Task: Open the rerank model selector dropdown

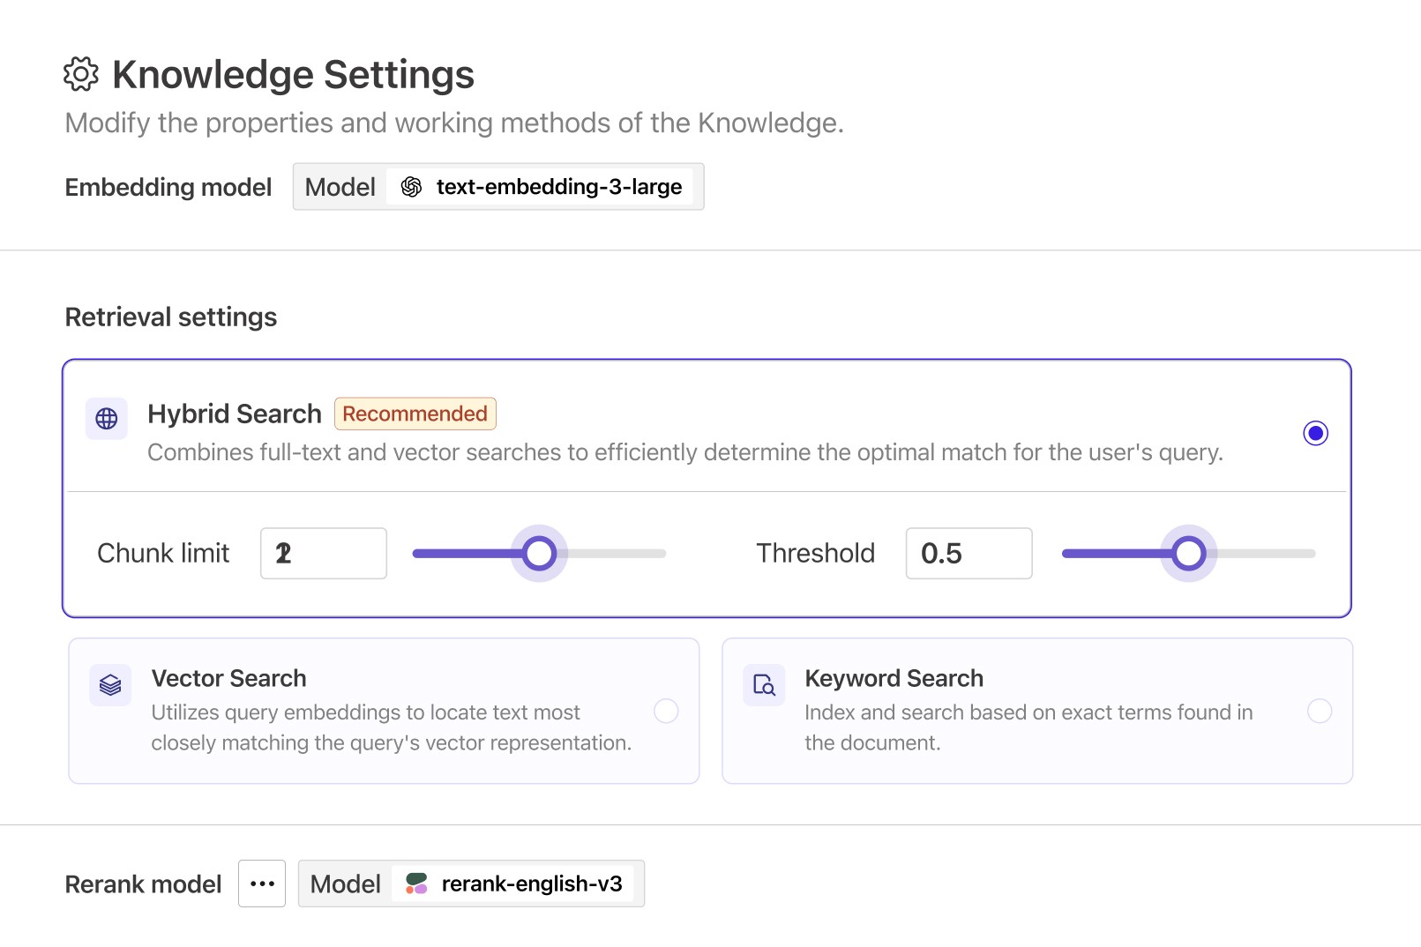Action: tap(471, 884)
